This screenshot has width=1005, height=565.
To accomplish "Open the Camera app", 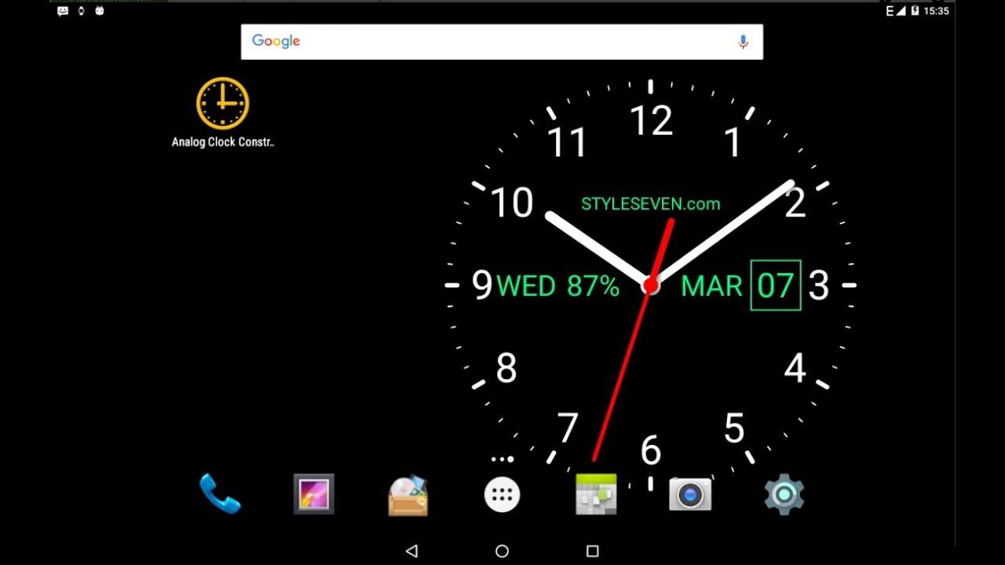I will (689, 494).
